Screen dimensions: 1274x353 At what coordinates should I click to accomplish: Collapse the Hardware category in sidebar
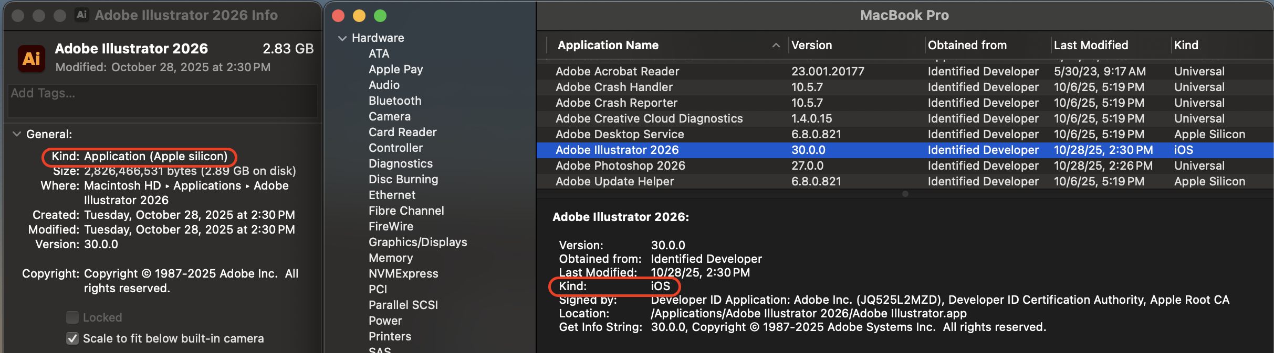click(x=342, y=38)
